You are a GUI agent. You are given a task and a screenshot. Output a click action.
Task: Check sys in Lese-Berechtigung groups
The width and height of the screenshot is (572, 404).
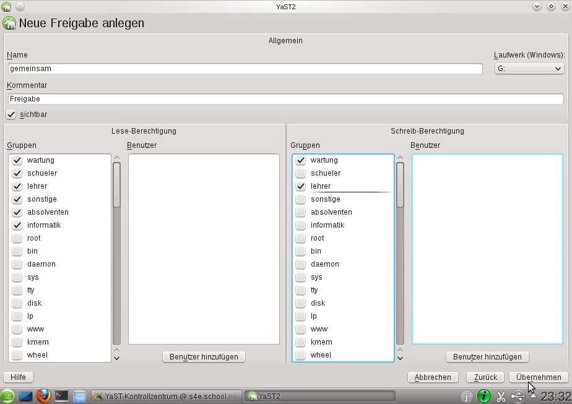click(x=17, y=277)
